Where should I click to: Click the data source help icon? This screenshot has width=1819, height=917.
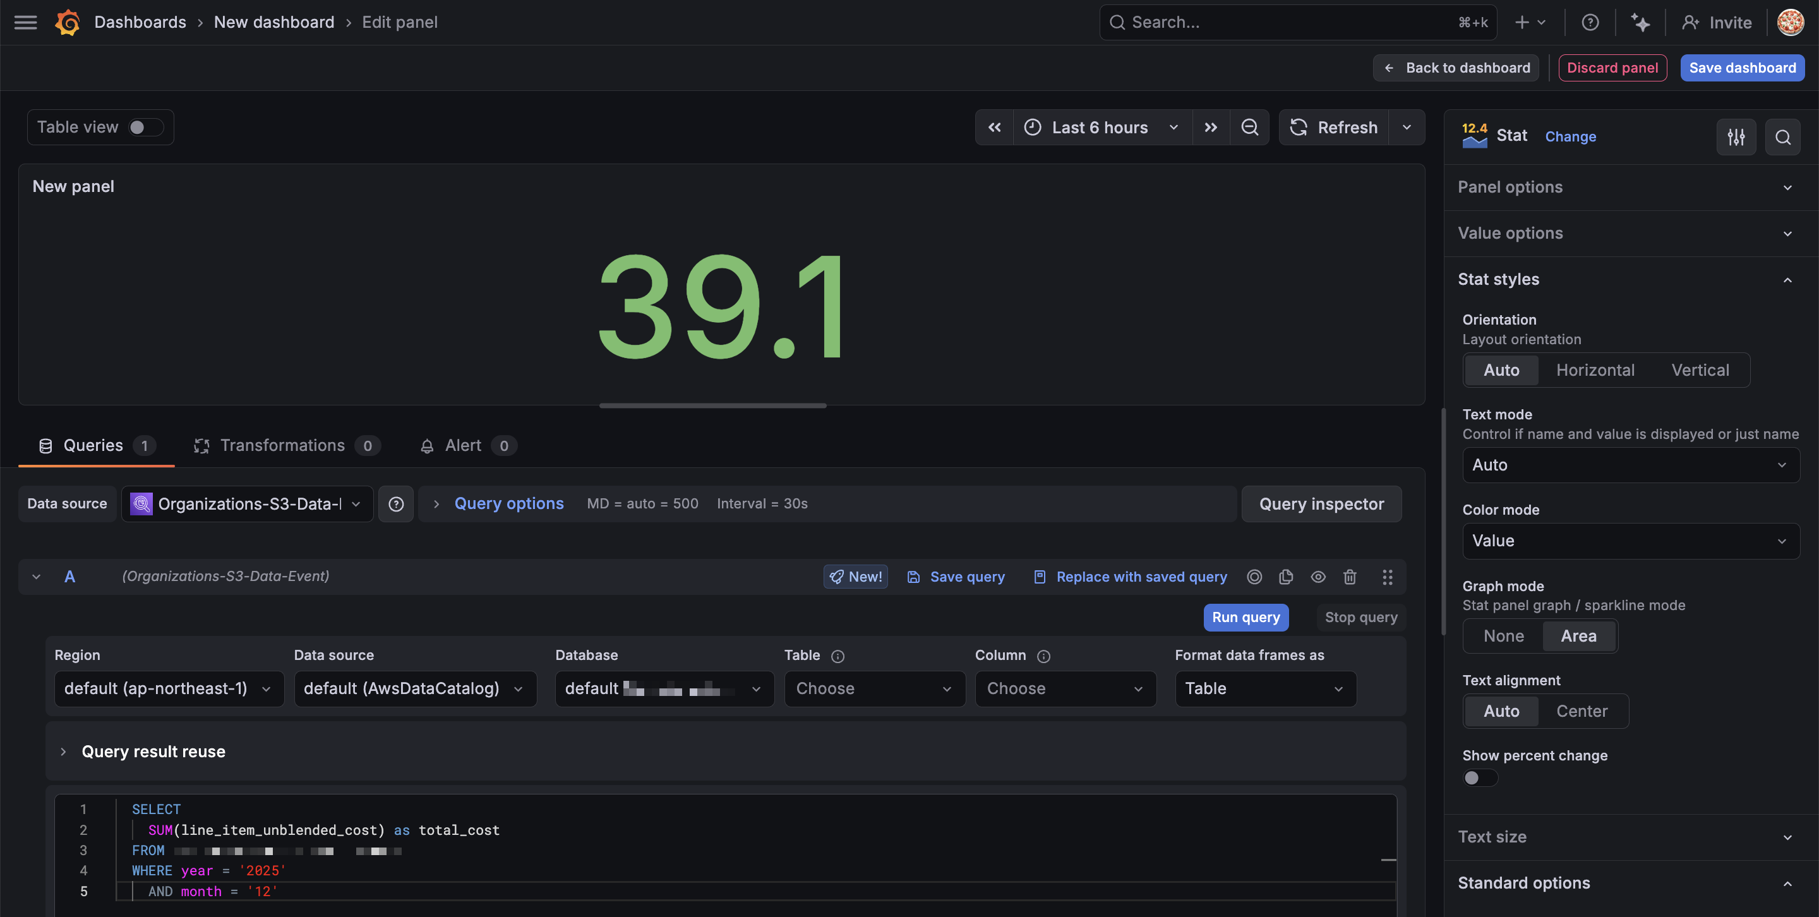(396, 504)
